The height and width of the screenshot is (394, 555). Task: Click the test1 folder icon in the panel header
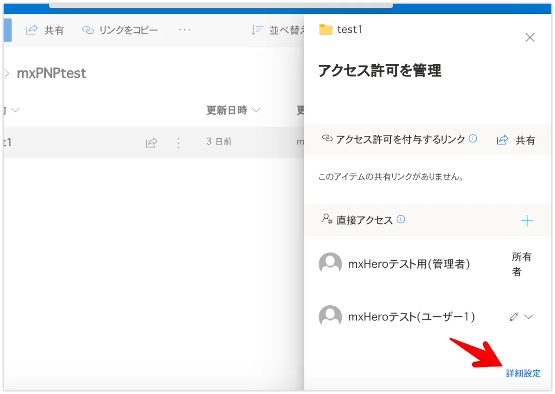(x=326, y=30)
